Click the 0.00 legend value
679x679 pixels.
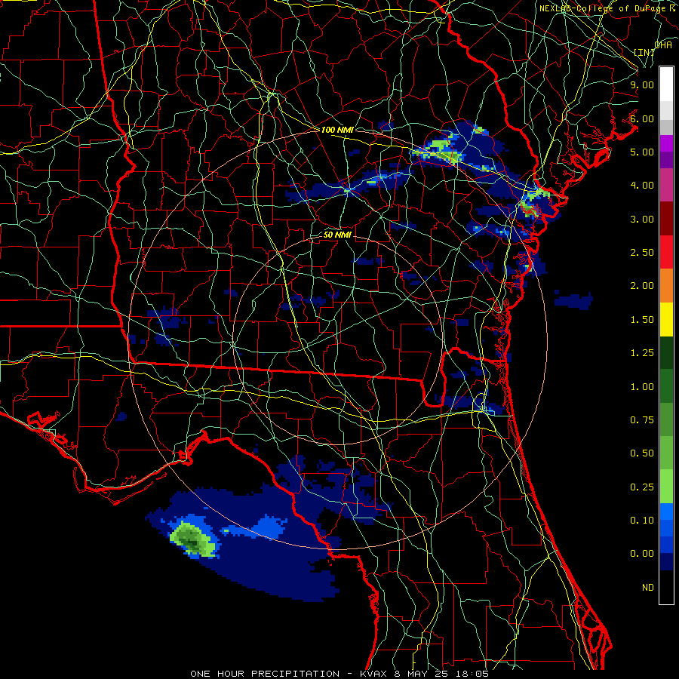click(642, 554)
